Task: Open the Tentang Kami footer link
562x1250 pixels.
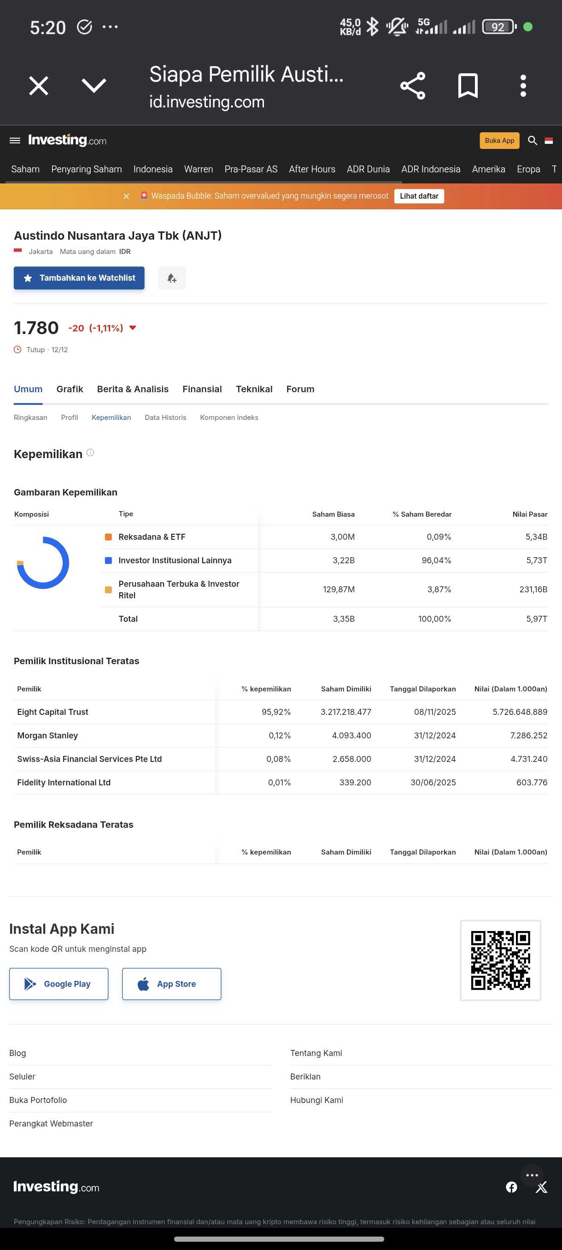Action: pyautogui.click(x=316, y=1054)
